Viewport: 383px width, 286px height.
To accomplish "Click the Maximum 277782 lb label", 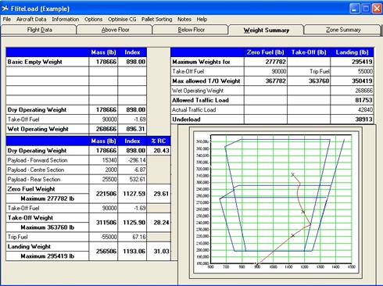I will point(48,198).
